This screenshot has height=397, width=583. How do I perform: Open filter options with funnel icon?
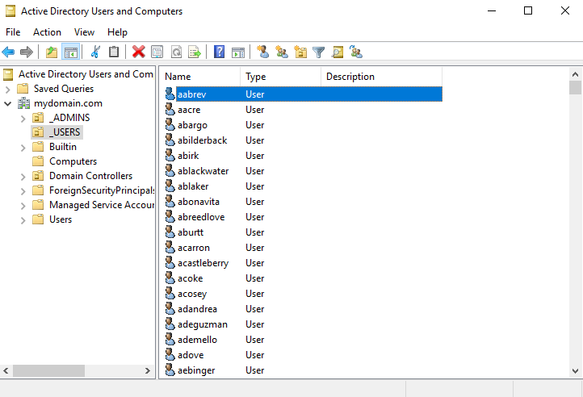pos(319,52)
